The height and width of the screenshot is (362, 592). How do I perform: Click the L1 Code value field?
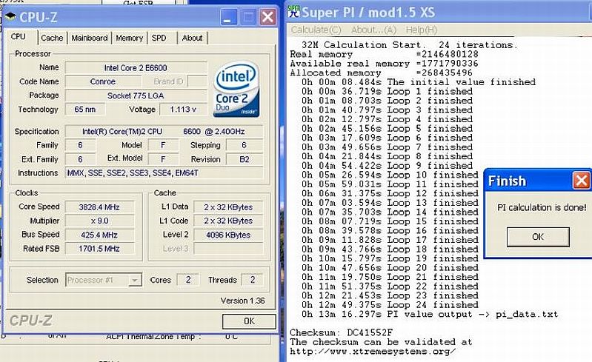coord(228,221)
